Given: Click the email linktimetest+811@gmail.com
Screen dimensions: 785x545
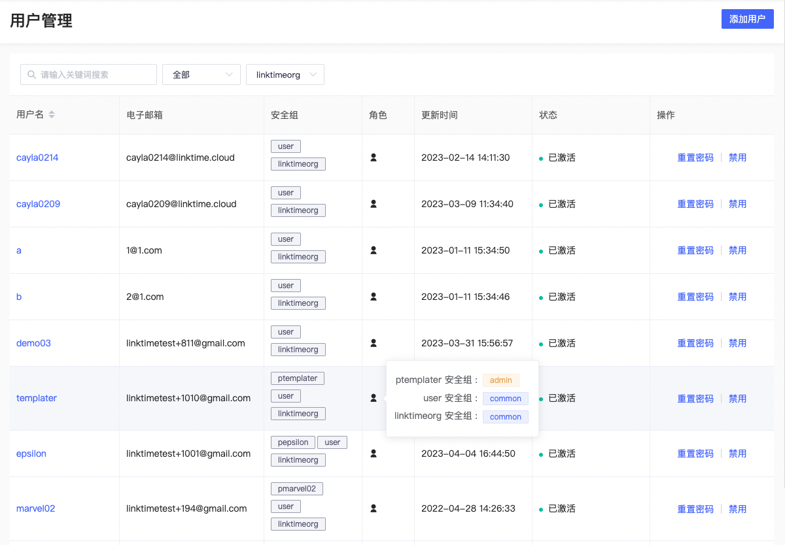Looking at the screenshot, I should [x=186, y=343].
